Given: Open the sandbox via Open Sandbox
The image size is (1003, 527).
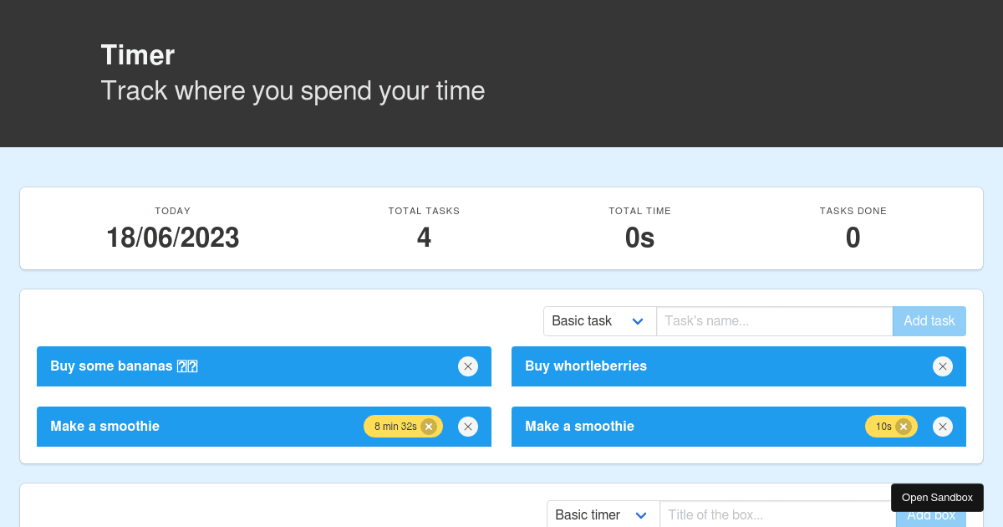Looking at the screenshot, I should click(937, 497).
